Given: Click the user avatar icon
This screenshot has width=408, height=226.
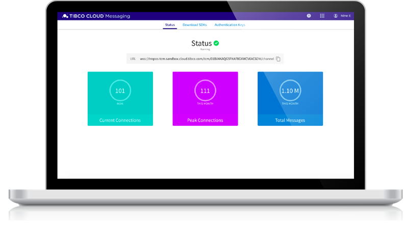Looking at the screenshot, I should point(336,16).
